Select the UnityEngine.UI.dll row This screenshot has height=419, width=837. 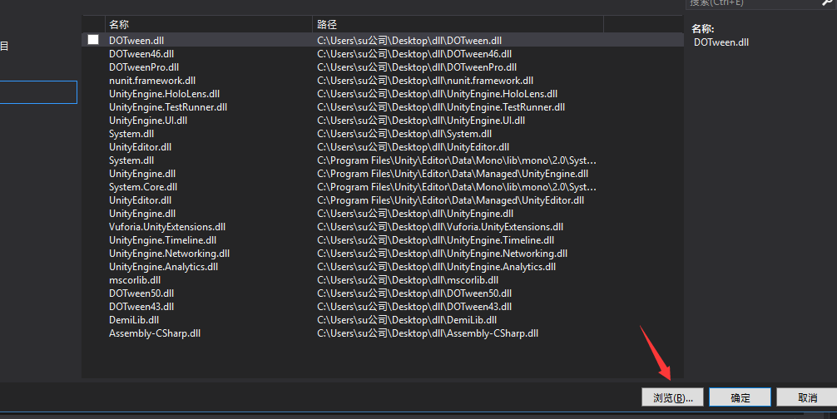tap(383, 121)
